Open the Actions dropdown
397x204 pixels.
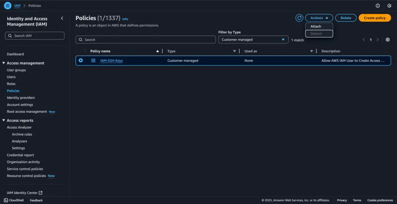[x=319, y=18]
